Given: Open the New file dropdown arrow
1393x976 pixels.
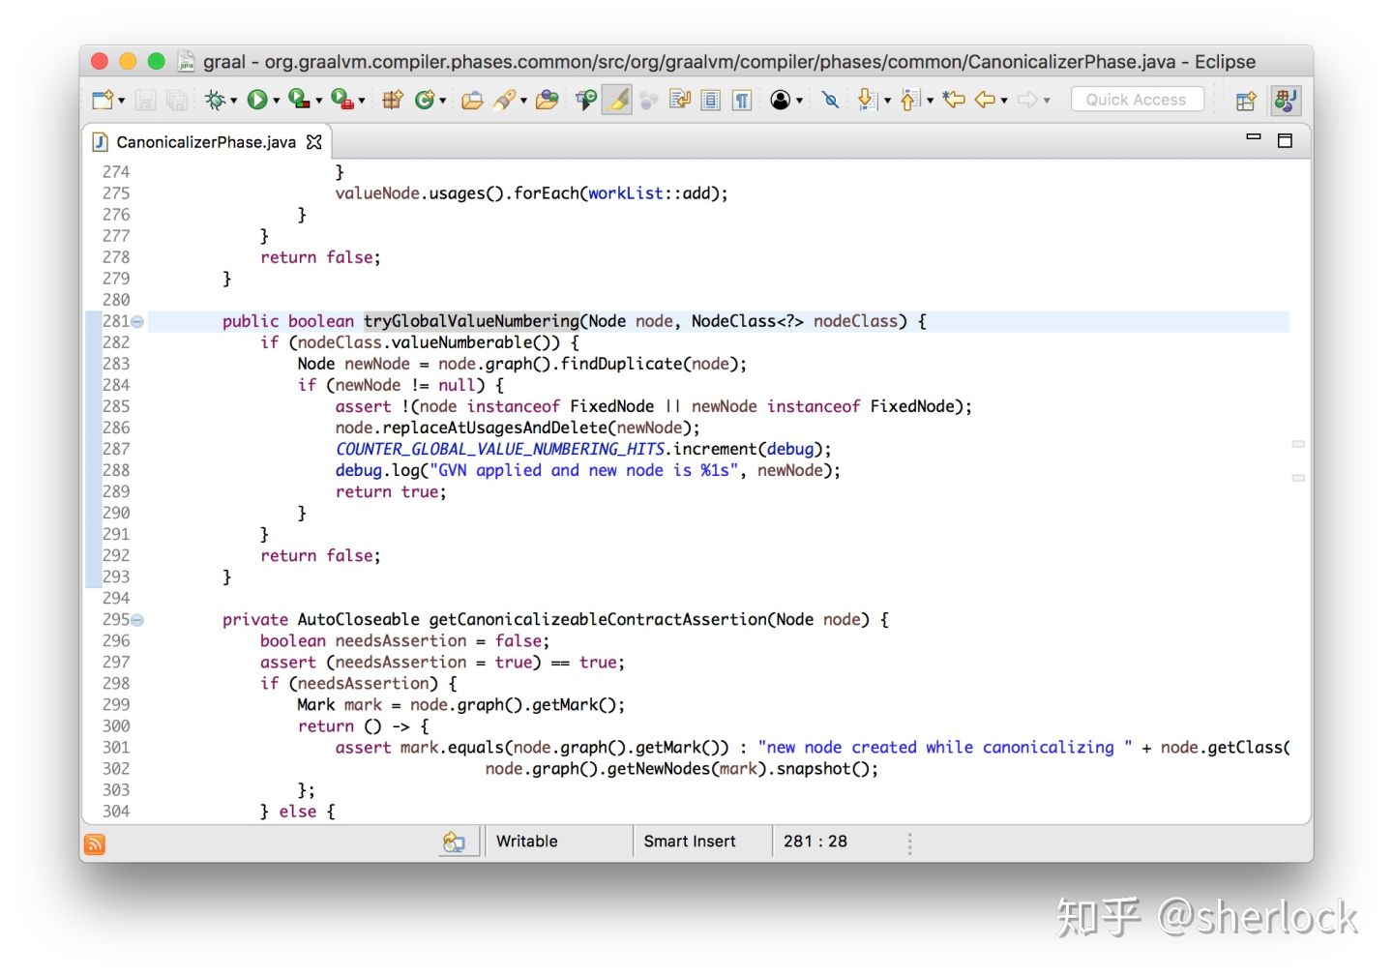Looking at the screenshot, I should pos(122,101).
